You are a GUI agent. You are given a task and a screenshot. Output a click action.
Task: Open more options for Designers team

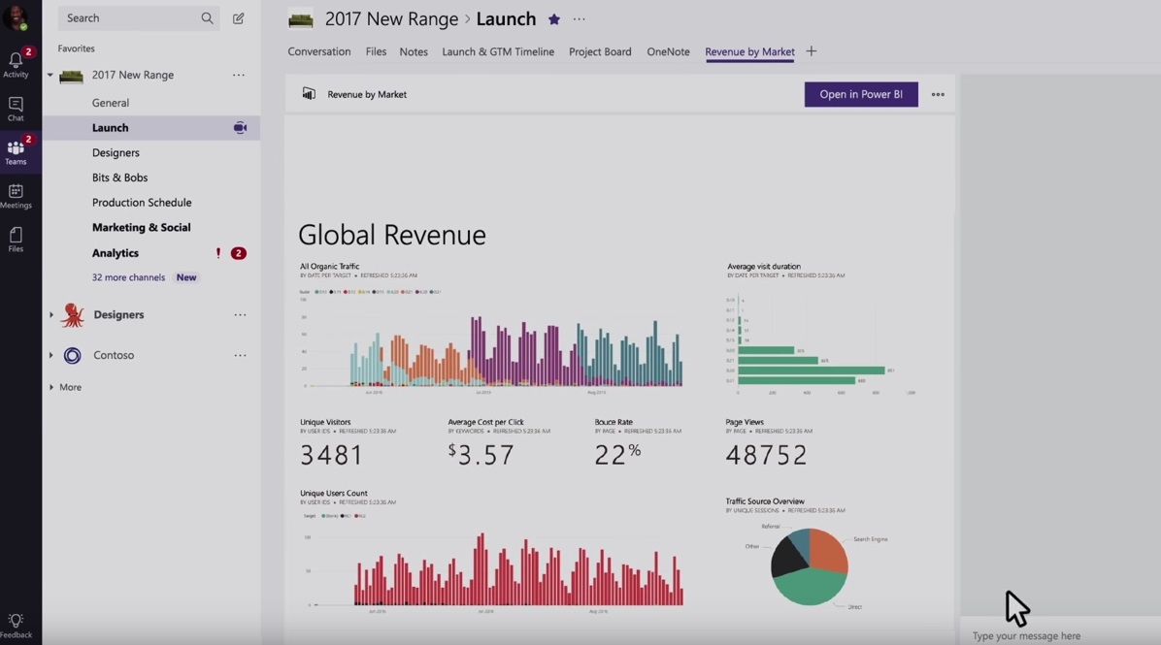[x=240, y=314]
